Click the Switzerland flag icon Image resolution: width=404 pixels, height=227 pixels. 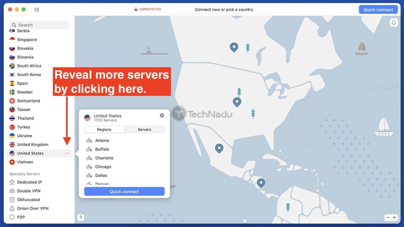pyautogui.click(x=12, y=101)
